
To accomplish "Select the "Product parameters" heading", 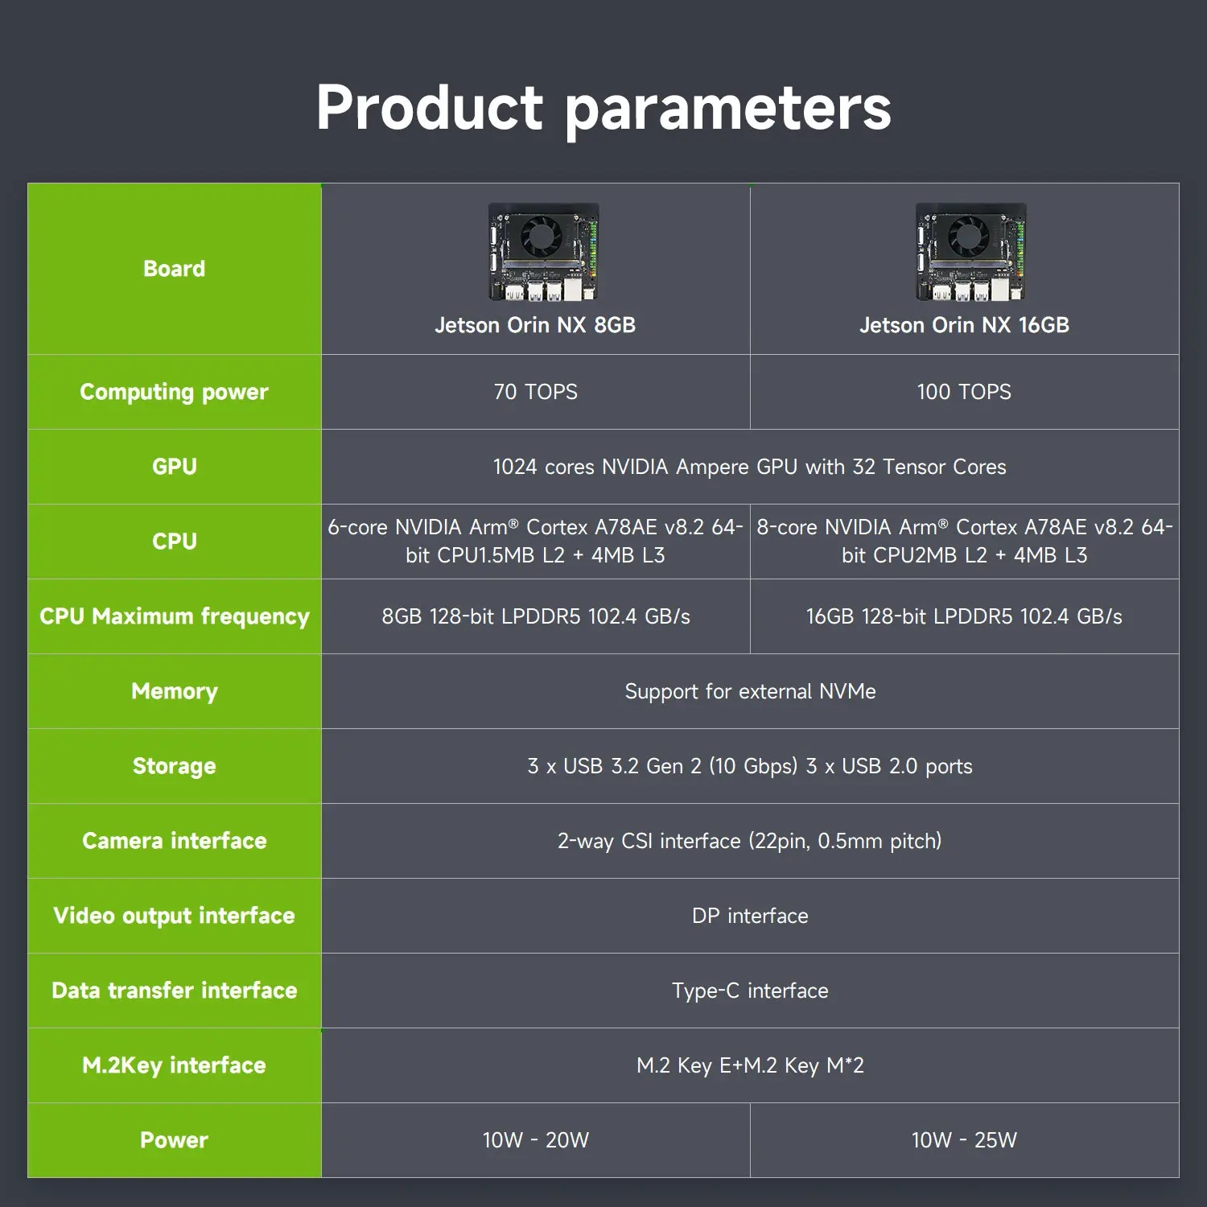I will 603,107.
